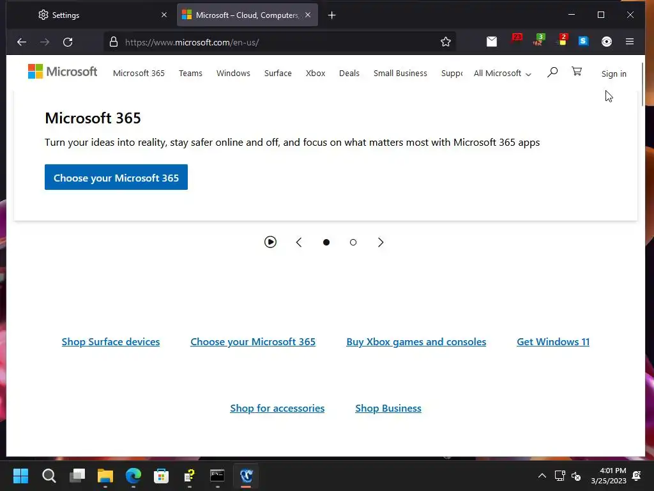Click the Choose your Microsoft 365 button

point(116,177)
